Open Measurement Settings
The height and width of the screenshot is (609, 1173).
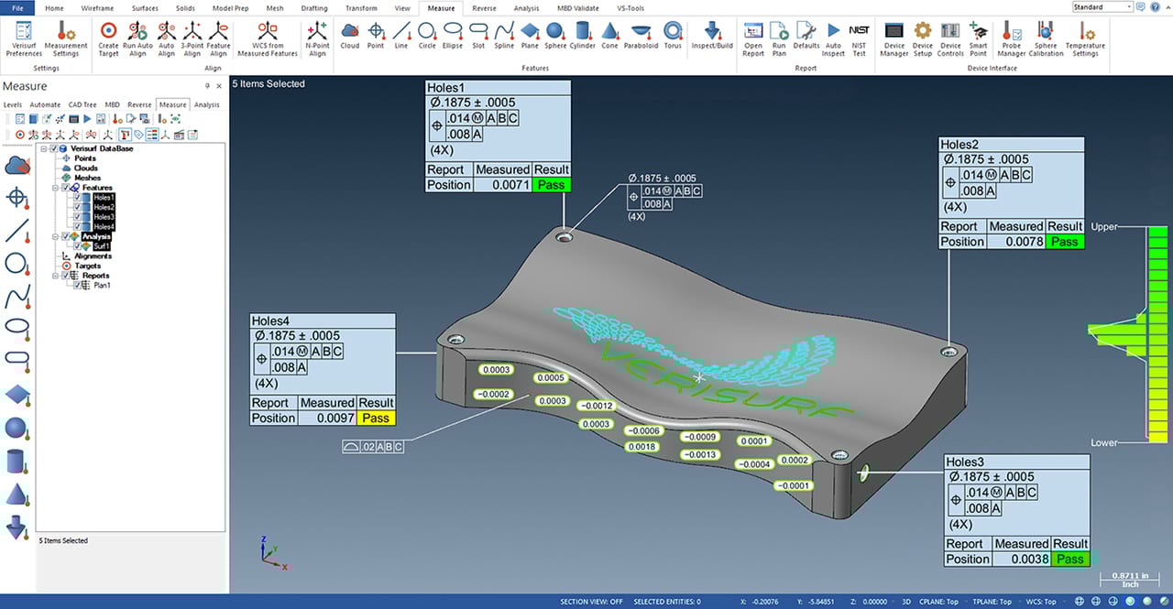coord(66,39)
